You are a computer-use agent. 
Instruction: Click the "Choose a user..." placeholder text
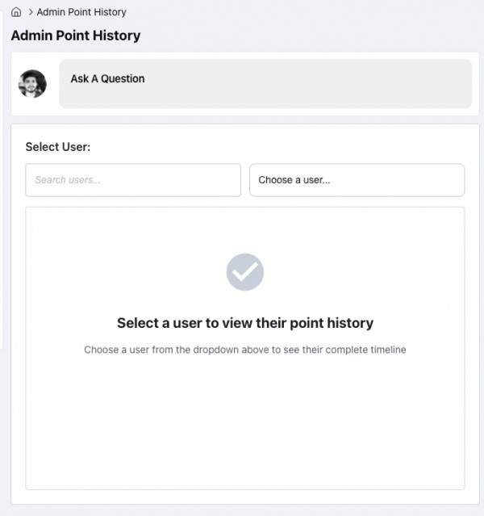[x=294, y=180]
